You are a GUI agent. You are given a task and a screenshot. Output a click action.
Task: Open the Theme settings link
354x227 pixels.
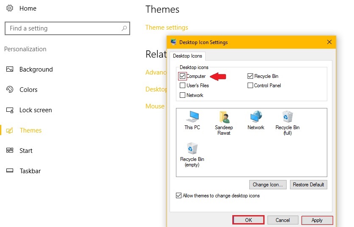167,28
